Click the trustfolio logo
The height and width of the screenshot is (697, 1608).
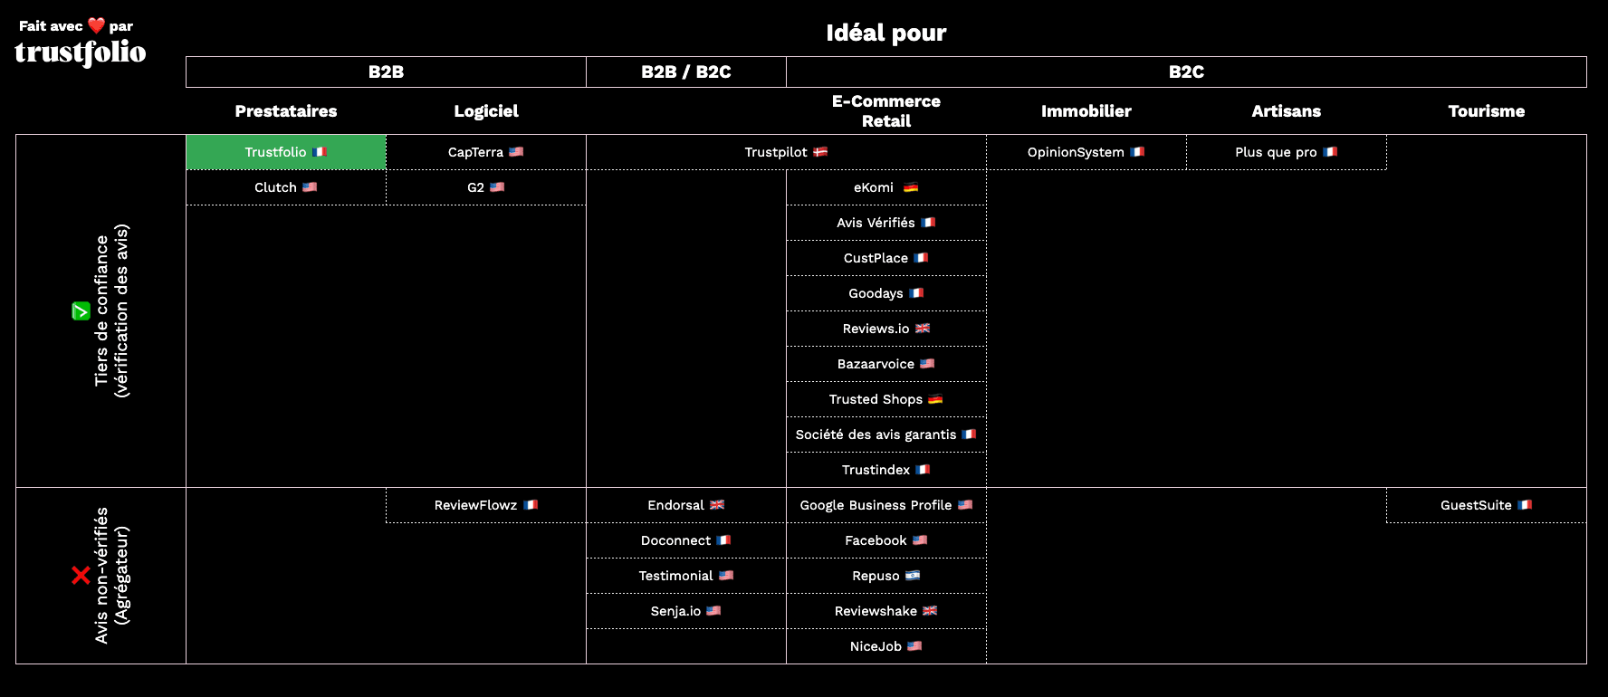[x=80, y=53]
